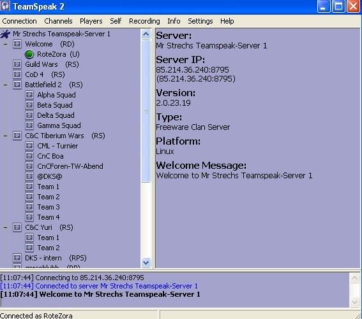
Task: Select player RoteZora (U) in the tree
Action: click(58, 54)
